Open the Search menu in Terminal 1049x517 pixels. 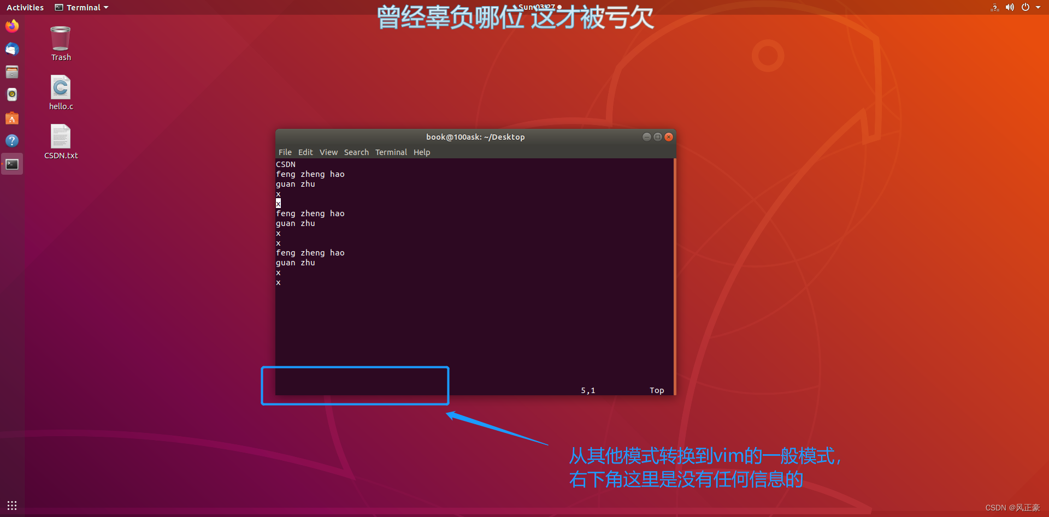[x=356, y=152]
